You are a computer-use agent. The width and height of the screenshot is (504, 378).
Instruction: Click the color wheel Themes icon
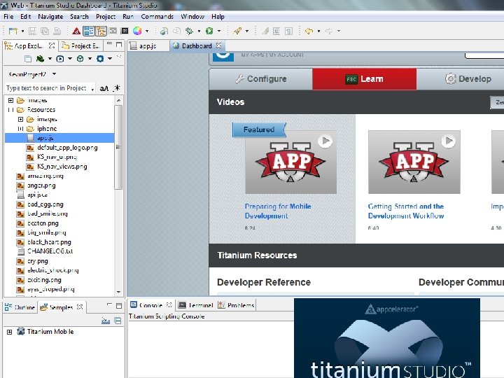click(137, 31)
